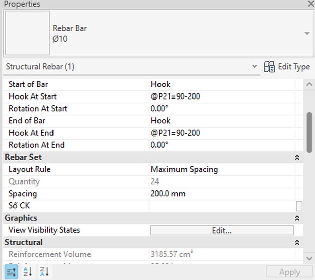Click the Reinforcement Volume label

tap(50, 254)
